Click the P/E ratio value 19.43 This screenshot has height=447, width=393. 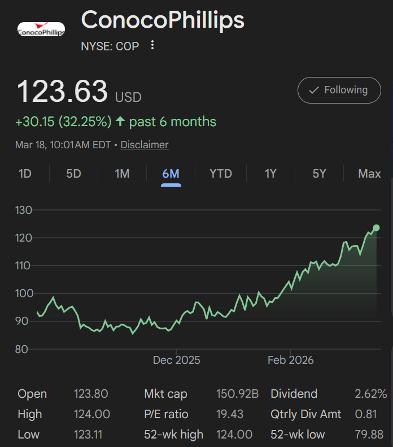tap(230, 414)
